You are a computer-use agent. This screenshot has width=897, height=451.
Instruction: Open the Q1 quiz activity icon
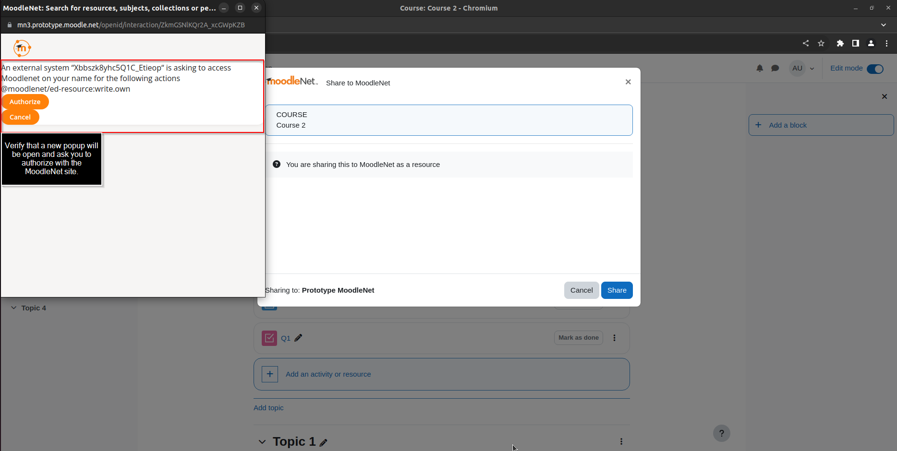(x=269, y=338)
